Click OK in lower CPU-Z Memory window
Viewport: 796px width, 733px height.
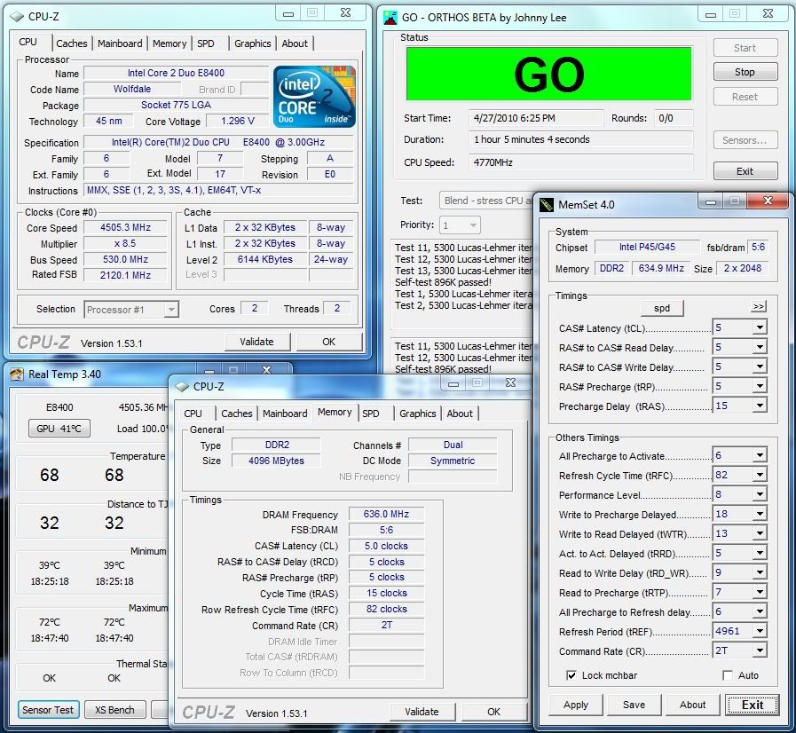494,713
